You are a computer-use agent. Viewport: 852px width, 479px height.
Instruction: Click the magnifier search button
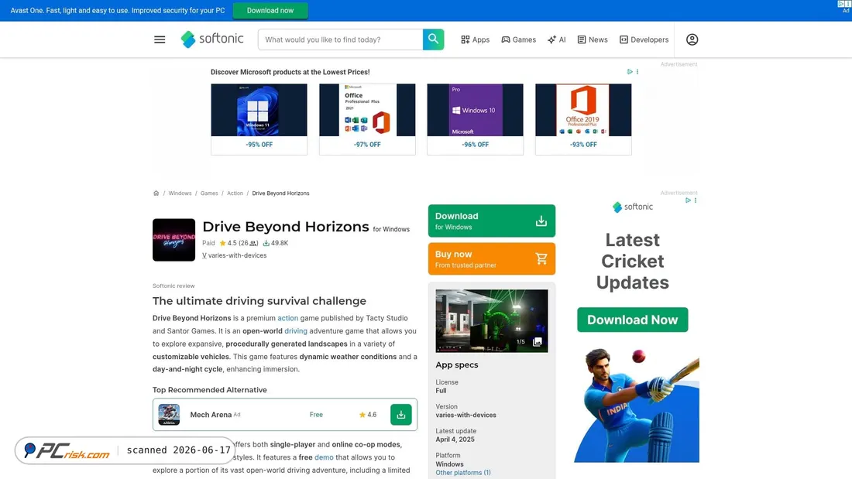coord(433,39)
